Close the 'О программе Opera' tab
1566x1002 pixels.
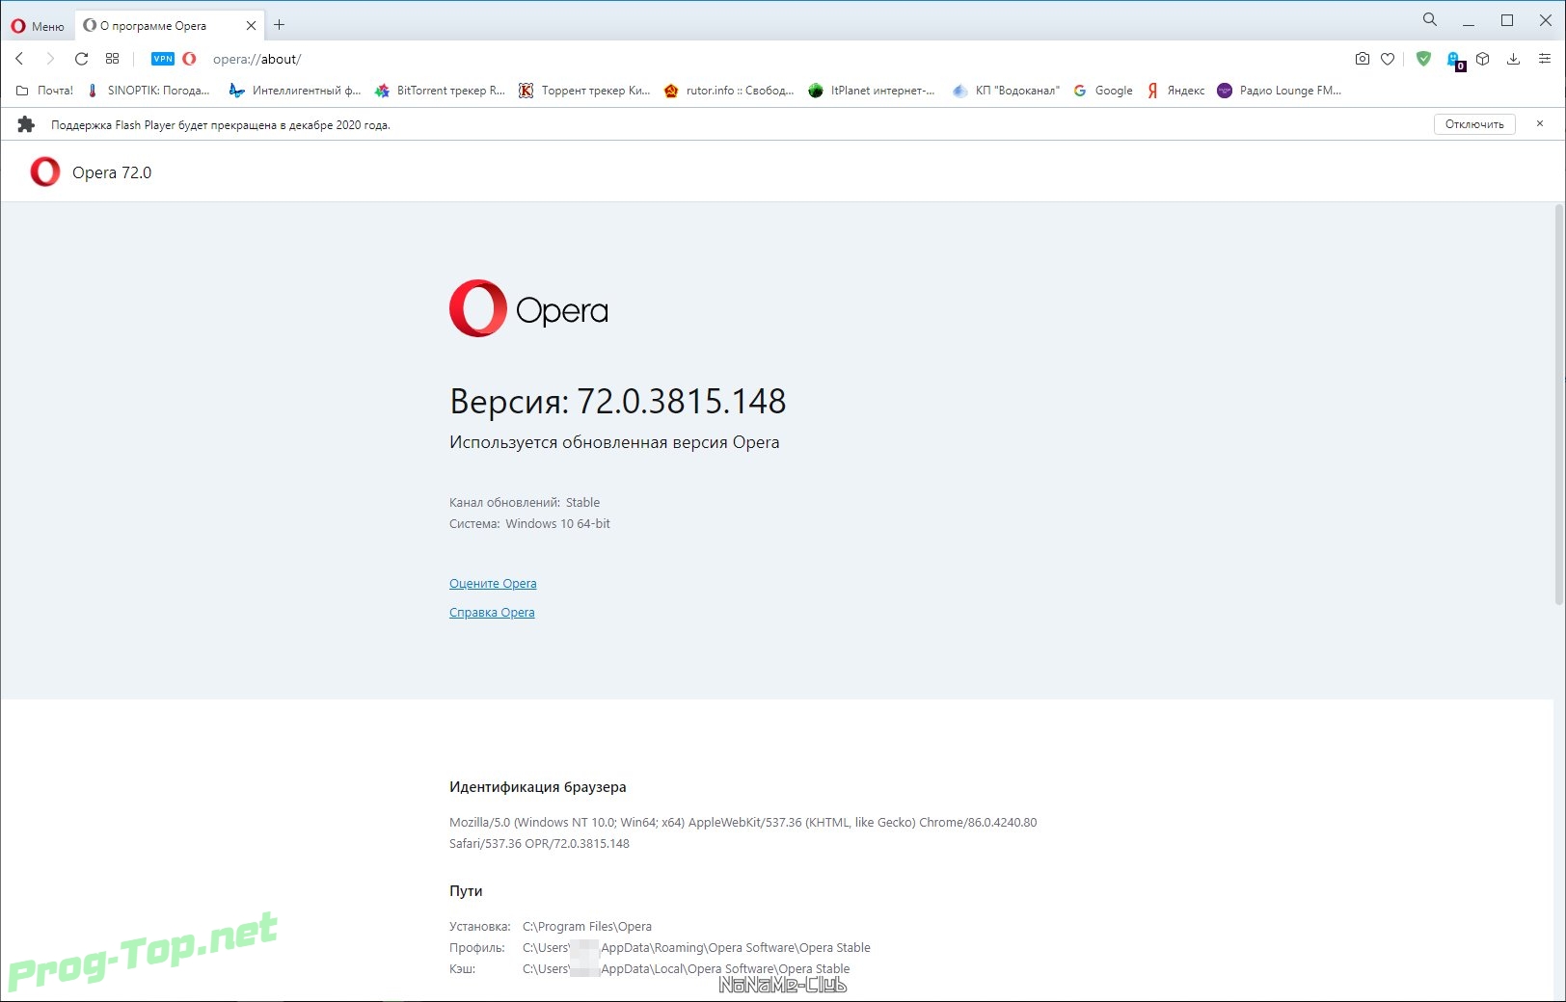(251, 26)
